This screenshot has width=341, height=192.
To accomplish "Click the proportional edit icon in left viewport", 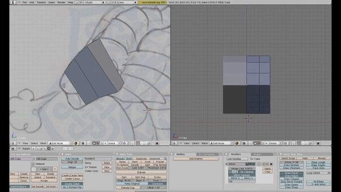I will pyautogui.click(x=125, y=143).
